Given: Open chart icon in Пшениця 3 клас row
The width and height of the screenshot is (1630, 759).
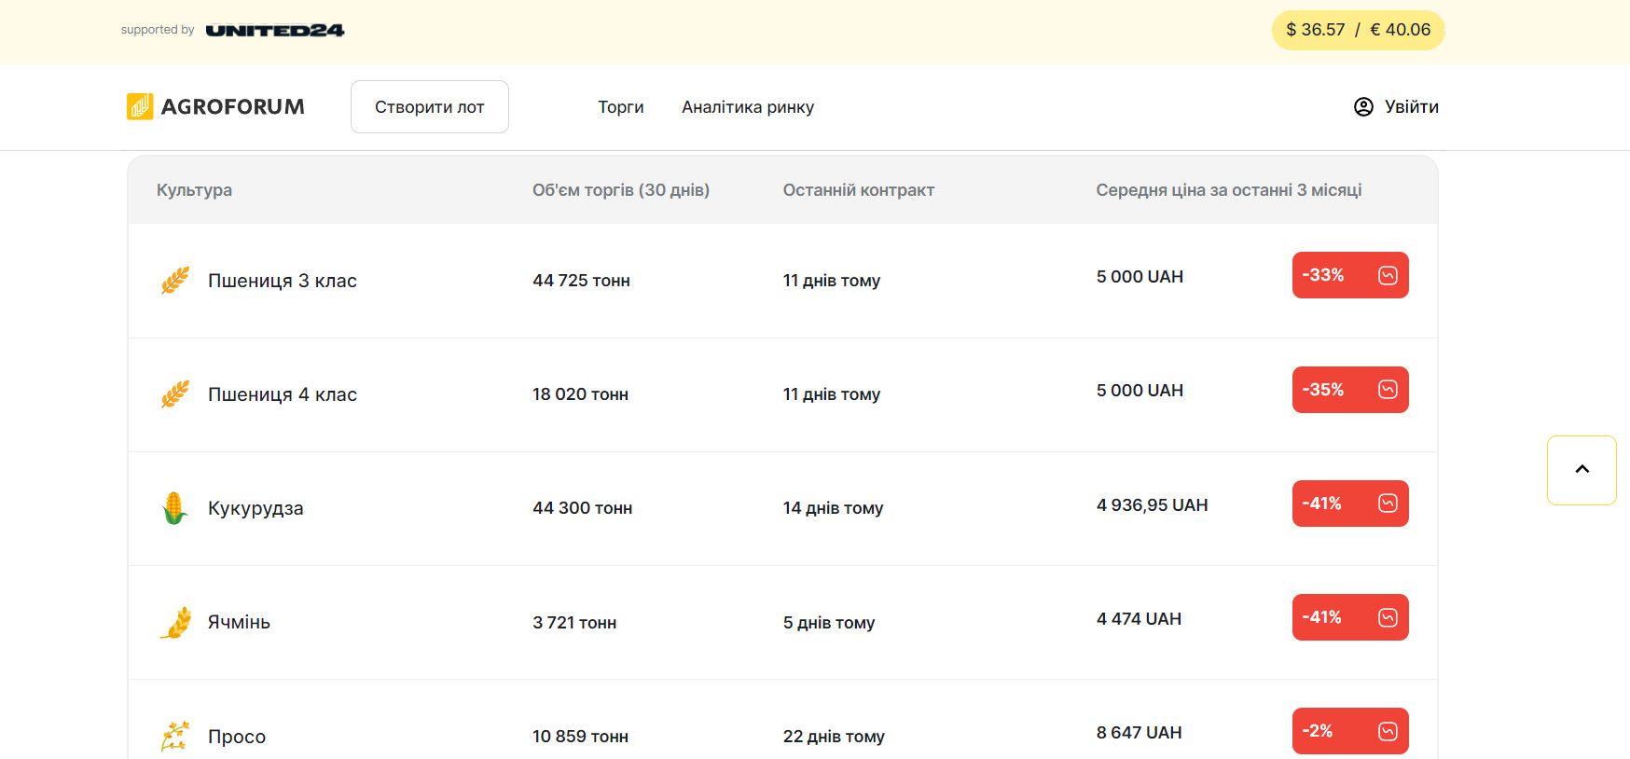Looking at the screenshot, I should pos(1387,275).
